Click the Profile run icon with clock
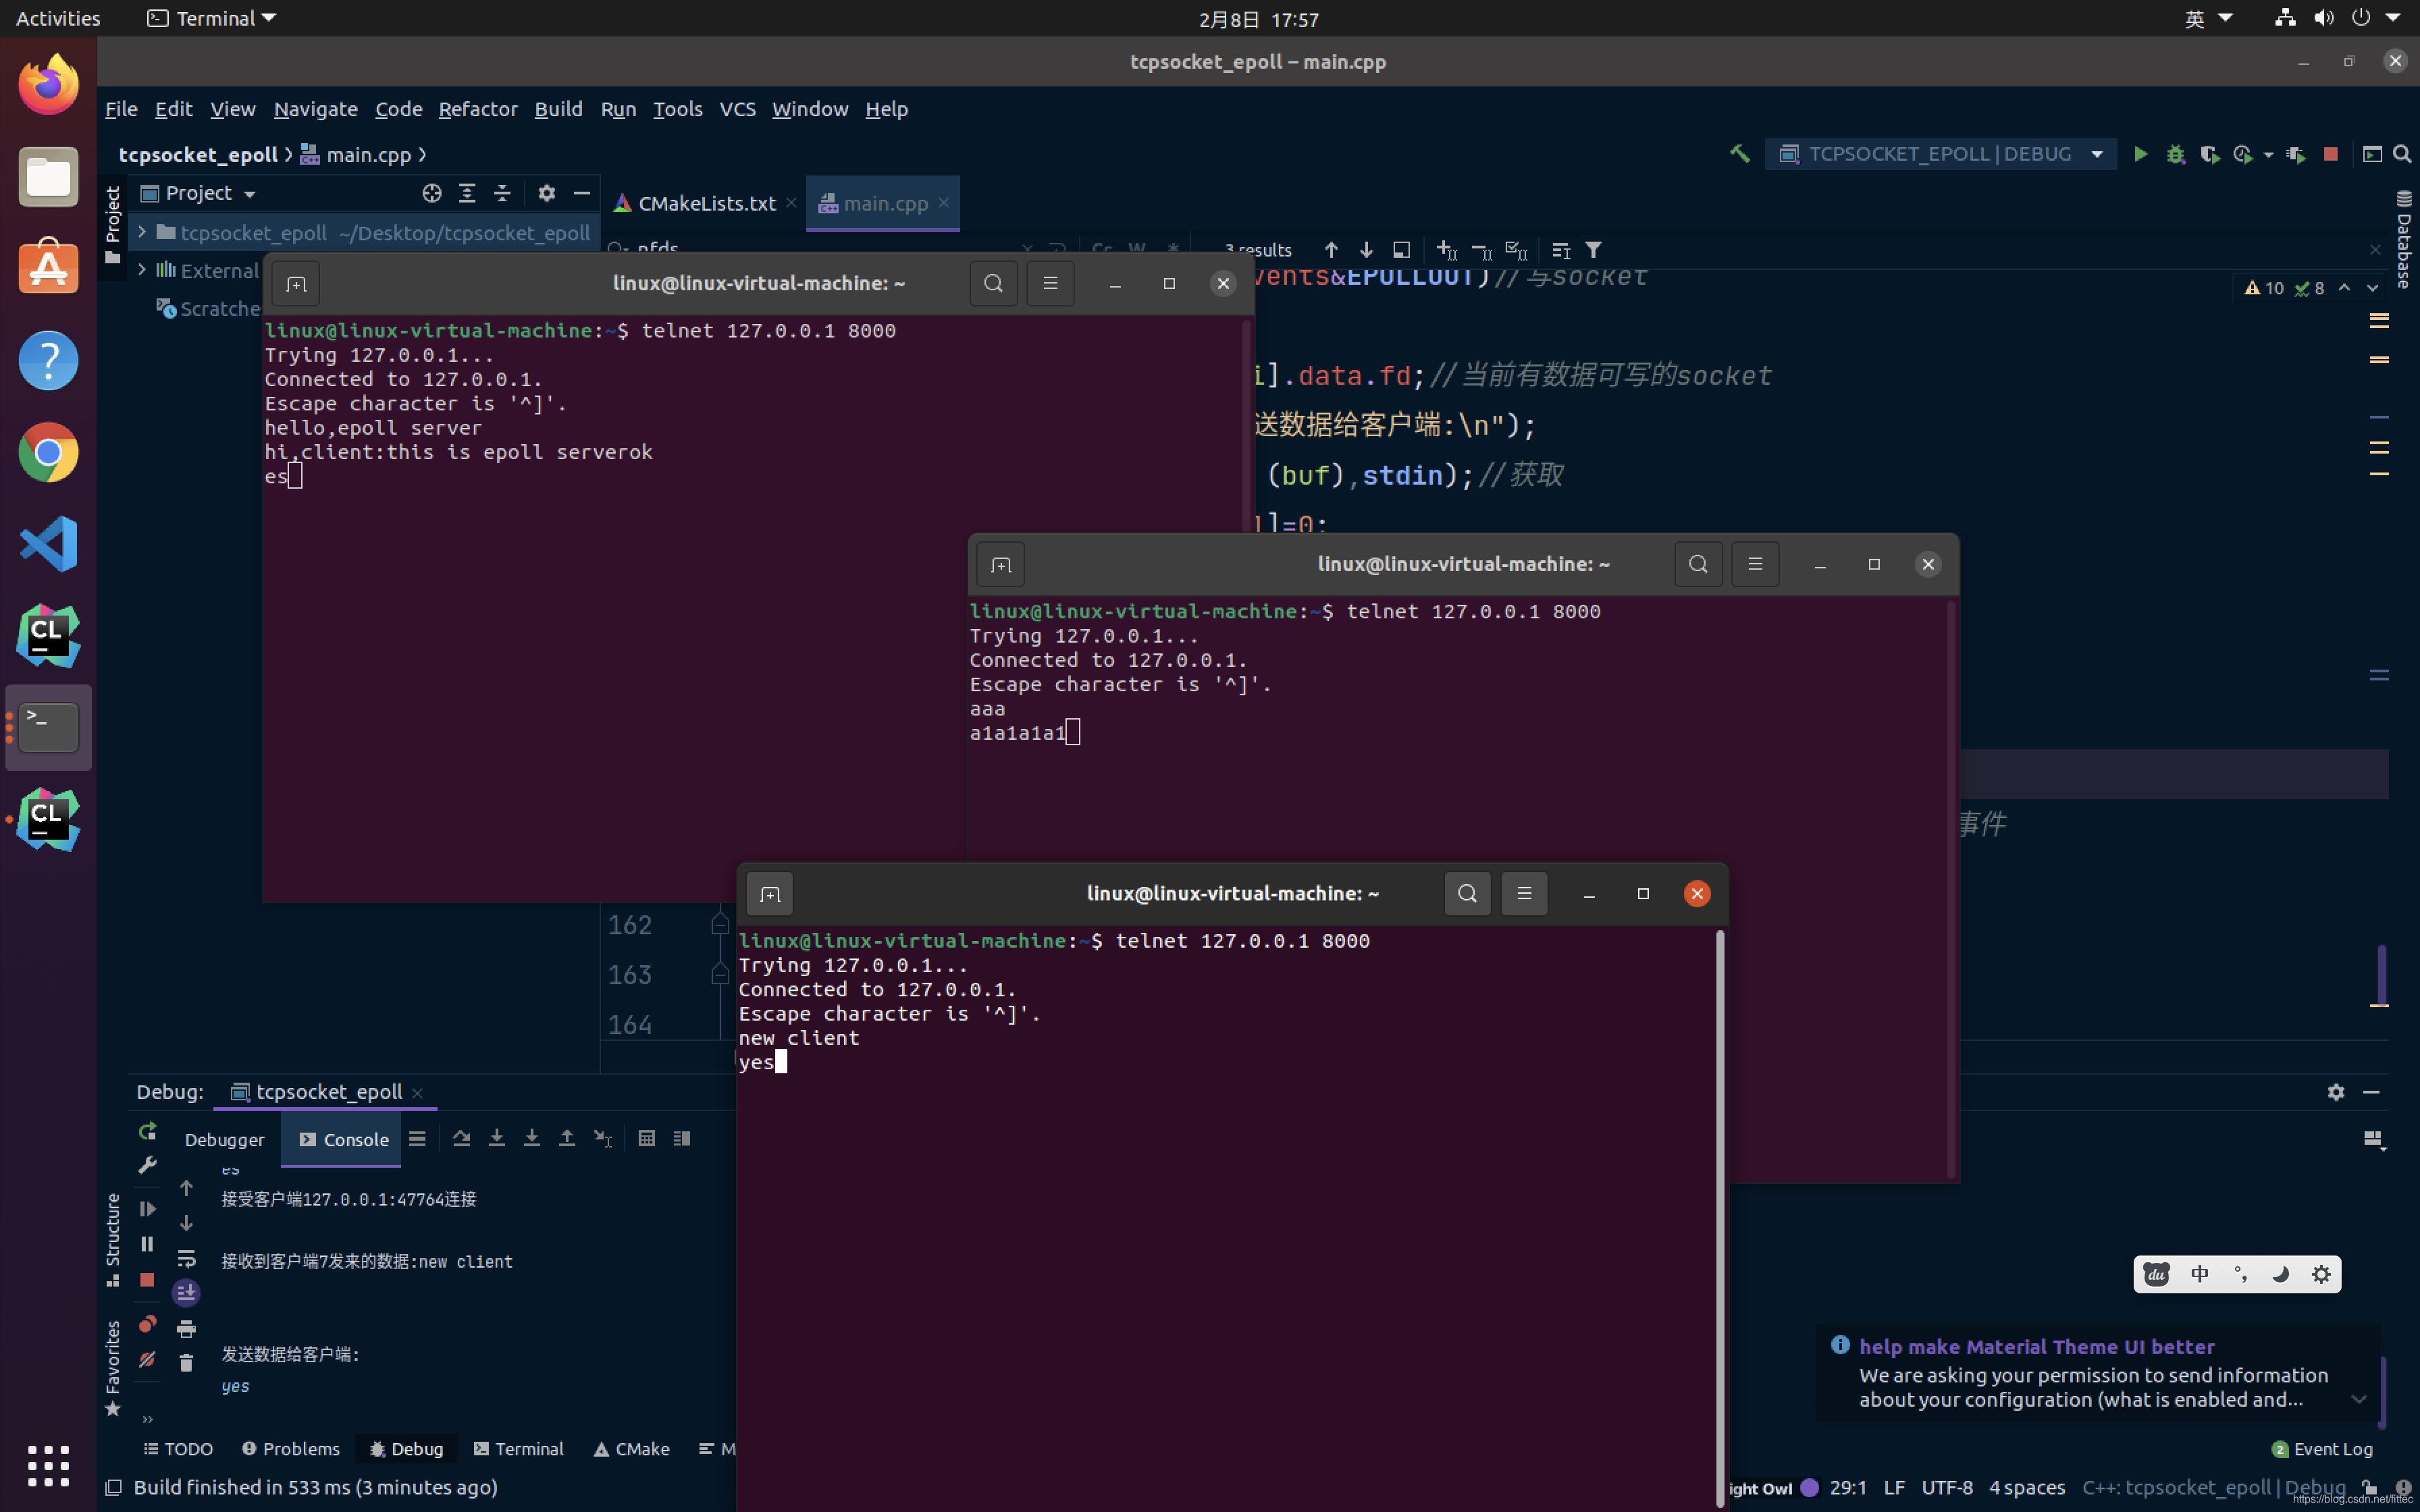The height and width of the screenshot is (1512, 2420). [2243, 154]
